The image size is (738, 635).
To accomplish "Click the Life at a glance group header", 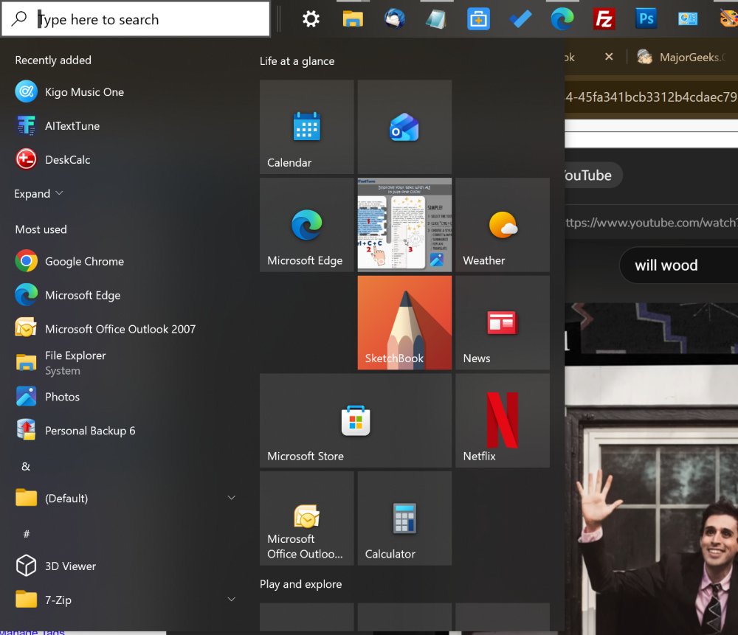I will pyautogui.click(x=297, y=61).
